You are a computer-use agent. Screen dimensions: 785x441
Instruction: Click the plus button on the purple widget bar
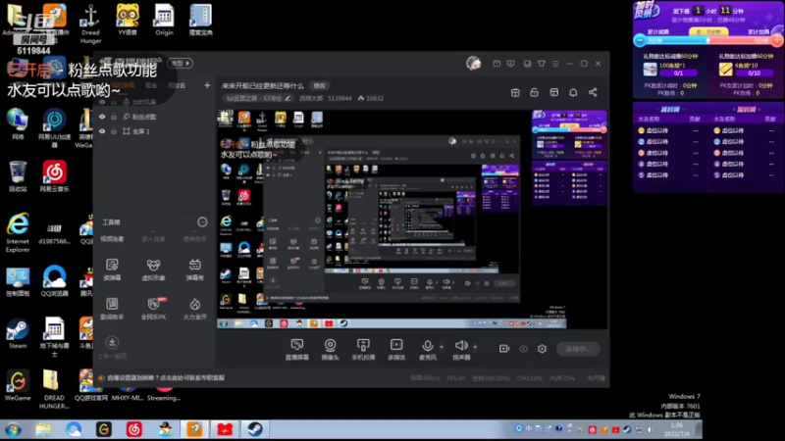[777, 40]
